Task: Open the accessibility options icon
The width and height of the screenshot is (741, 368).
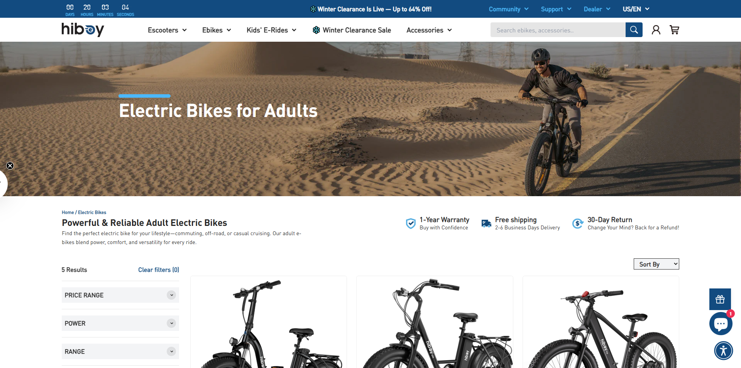Action: (723, 351)
